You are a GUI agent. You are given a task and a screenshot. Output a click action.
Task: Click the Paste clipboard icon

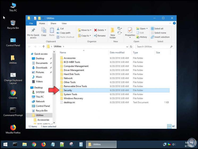52,30
